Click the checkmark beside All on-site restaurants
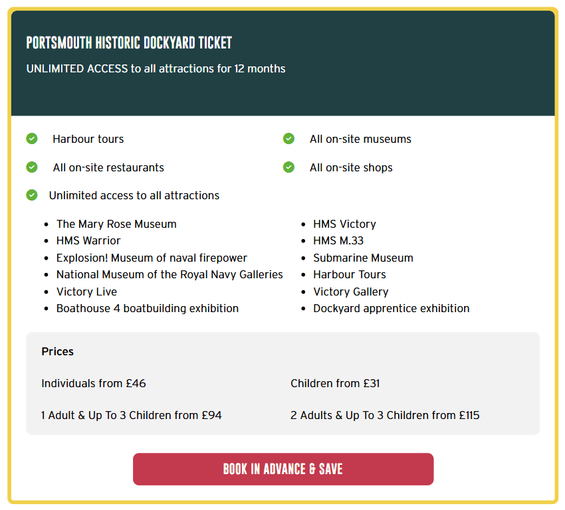 [x=32, y=167]
